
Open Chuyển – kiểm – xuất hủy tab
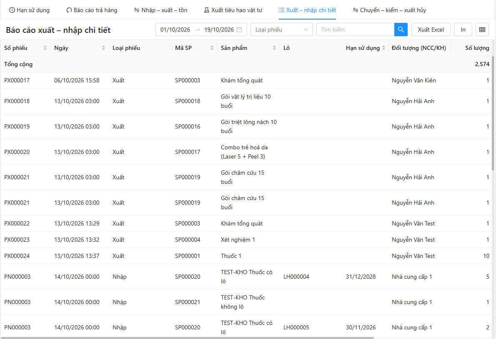pos(389,10)
